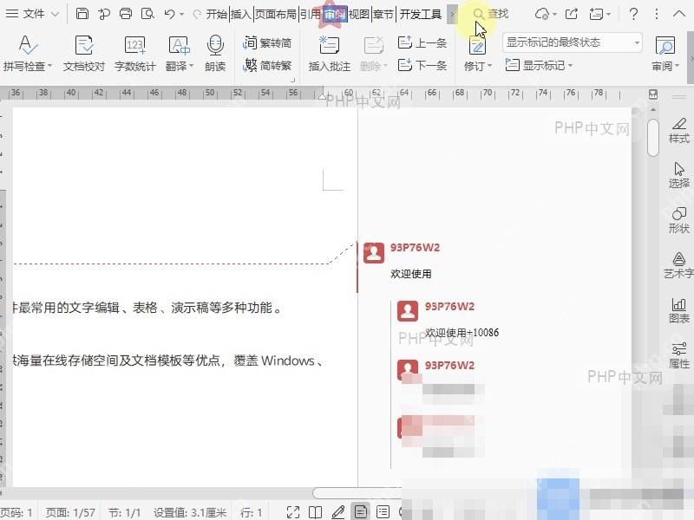The width and height of the screenshot is (694, 520).
Task: Open Print Preview icon
Action: 147,14
